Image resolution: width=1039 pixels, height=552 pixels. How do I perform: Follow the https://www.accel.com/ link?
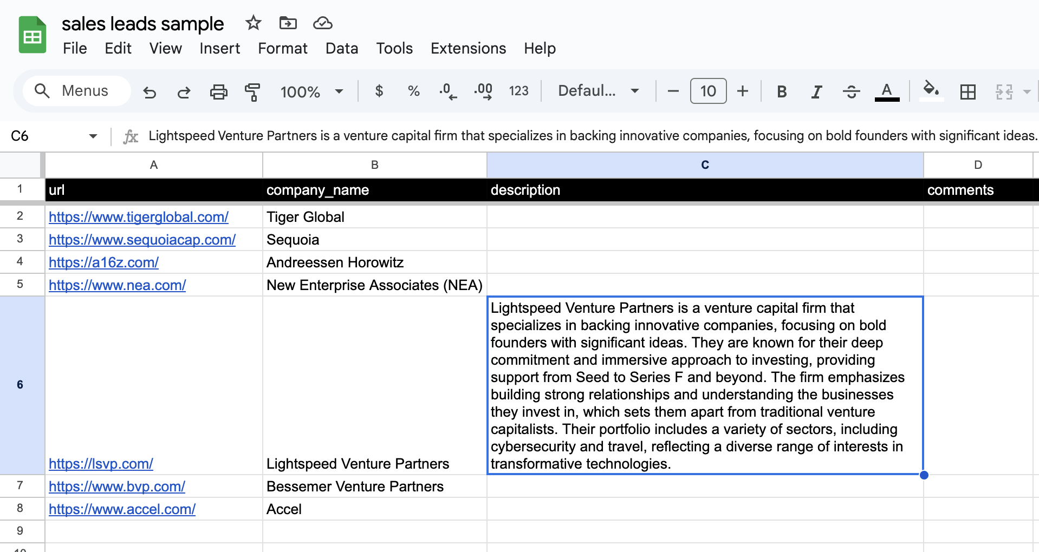click(x=122, y=509)
